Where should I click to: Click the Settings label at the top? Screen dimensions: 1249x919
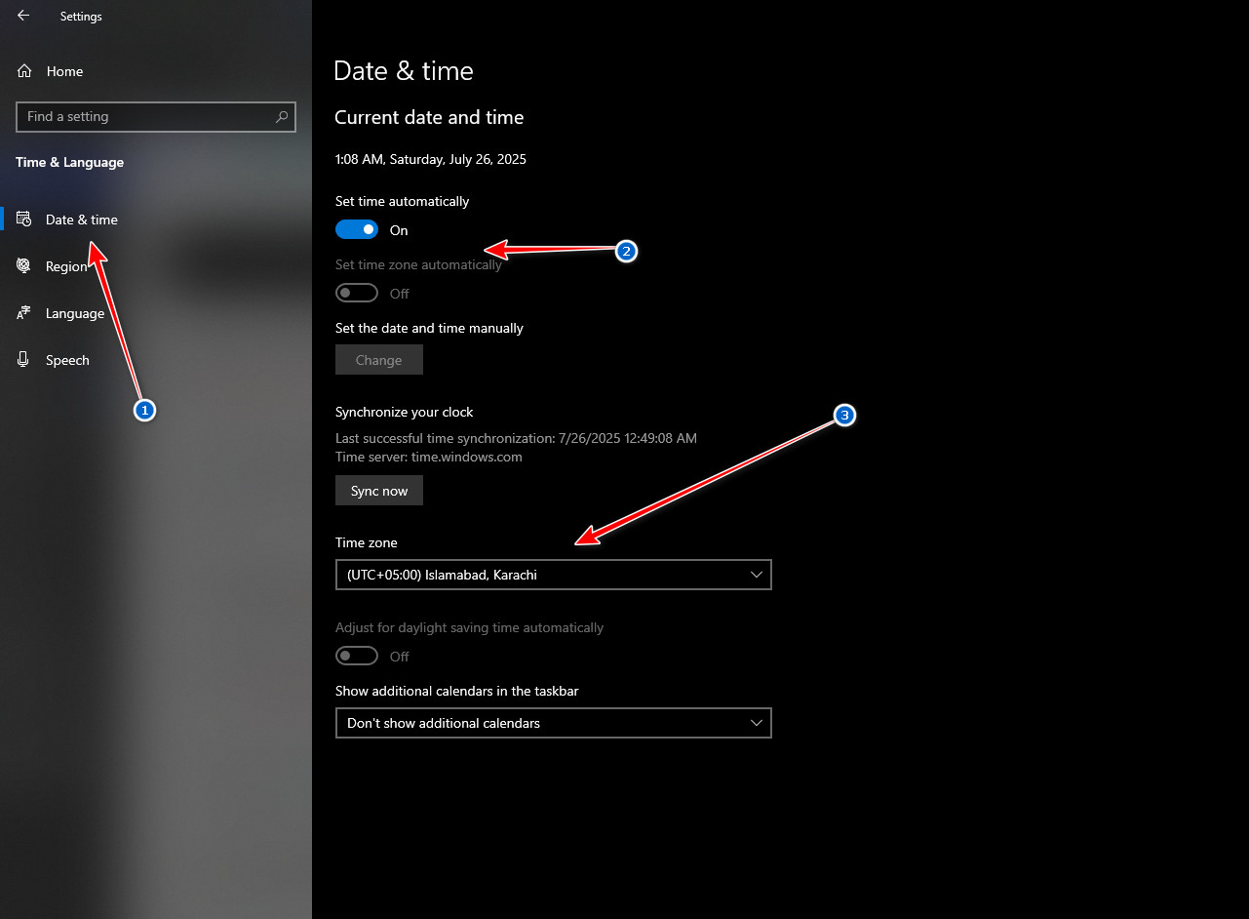click(x=80, y=16)
